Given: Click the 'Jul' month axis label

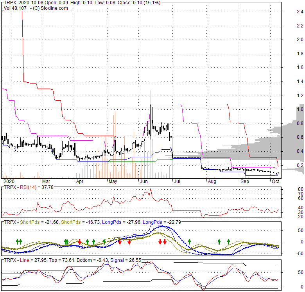Looking at the screenshot, I should click(177, 181).
